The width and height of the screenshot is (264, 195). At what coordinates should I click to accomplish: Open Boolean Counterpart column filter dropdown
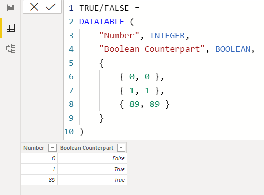[x=121, y=148]
